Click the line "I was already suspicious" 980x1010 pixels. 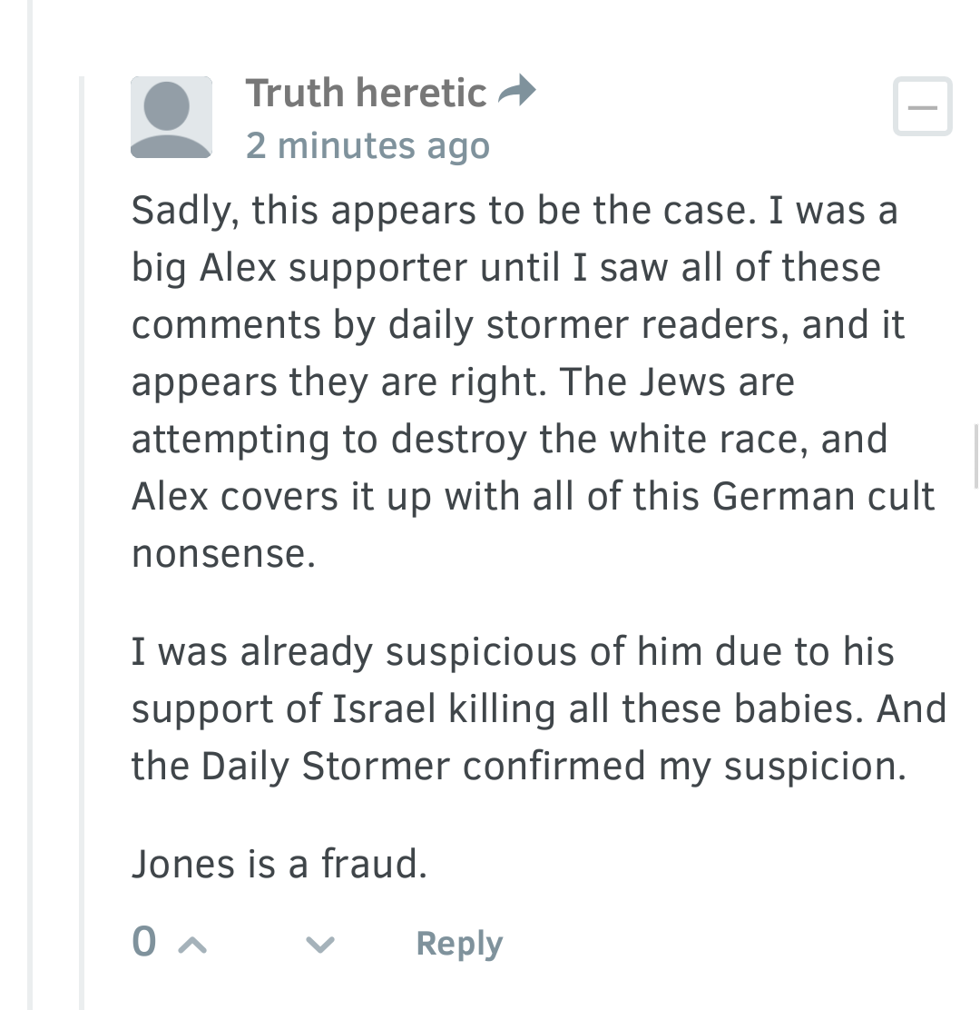[x=513, y=651]
